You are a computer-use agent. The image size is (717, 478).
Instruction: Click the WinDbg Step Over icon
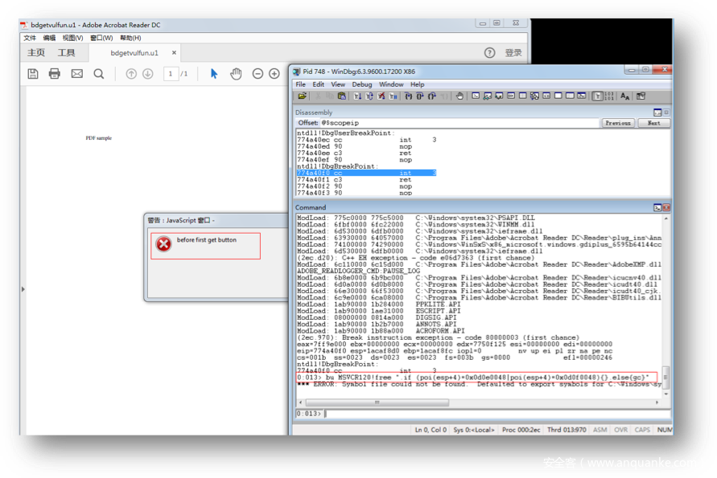[x=420, y=96]
